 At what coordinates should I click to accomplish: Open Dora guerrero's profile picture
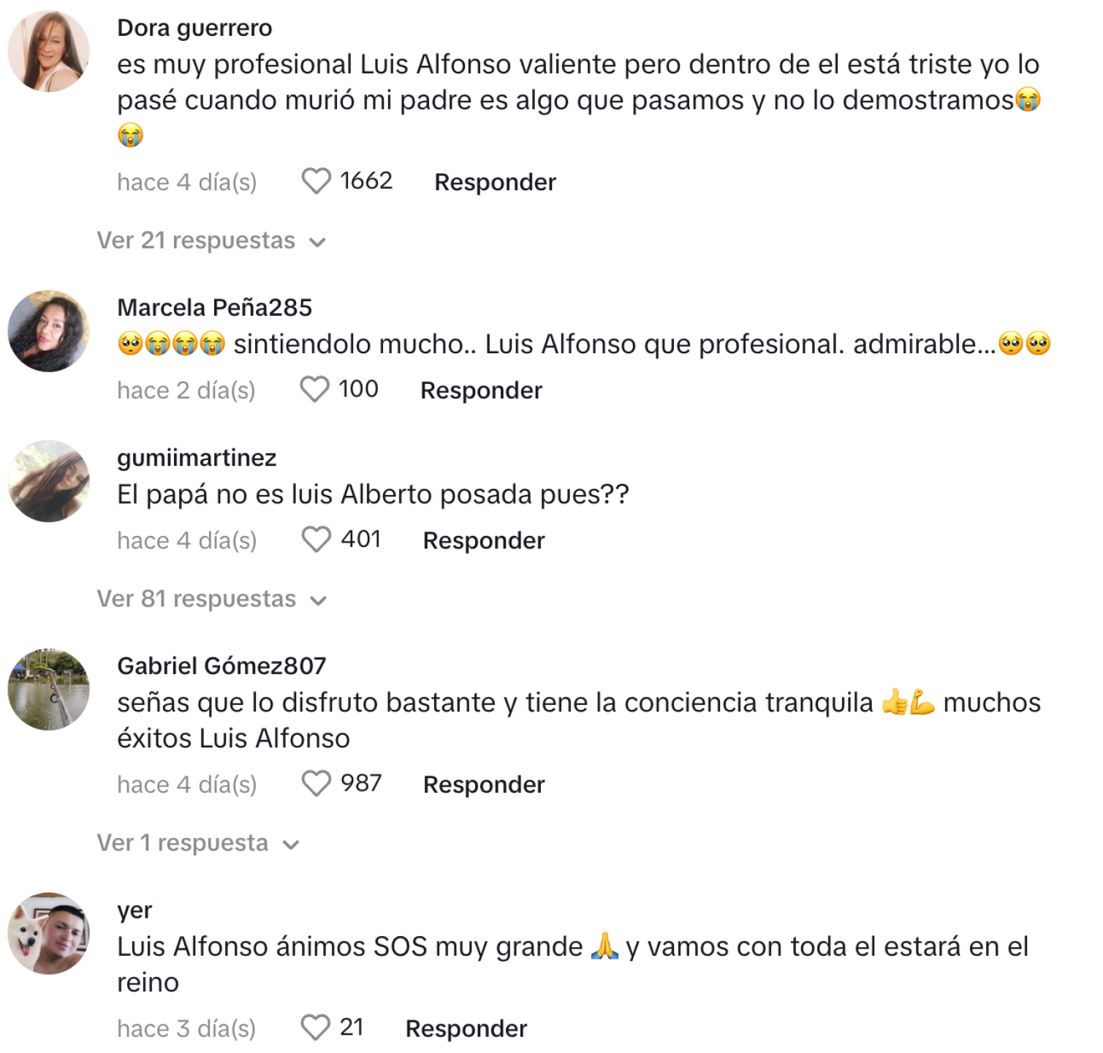point(48,50)
